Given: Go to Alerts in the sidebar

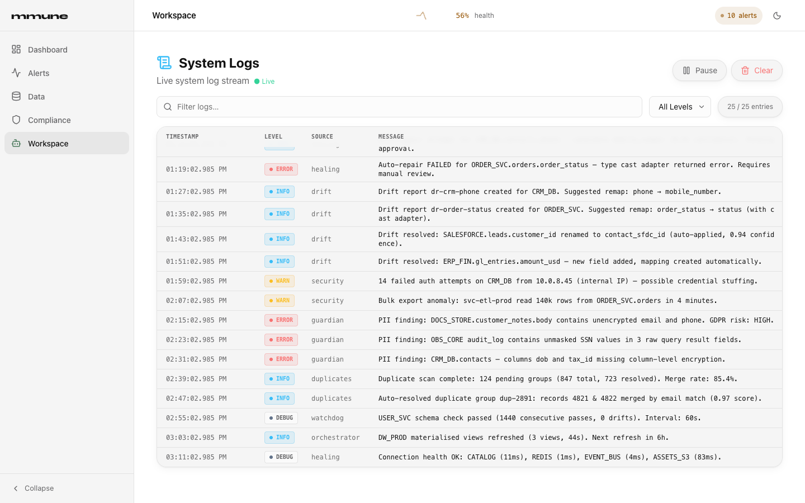Looking at the screenshot, I should click(x=67, y=73).
